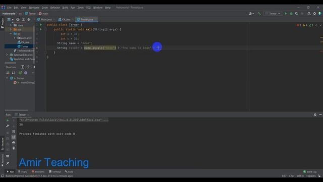Image resolution: width=323 pixels, height=182 pixels.
Task: Click the JetBrains Toolbox icon at toolbar end
Action: (x=320, y=14)
